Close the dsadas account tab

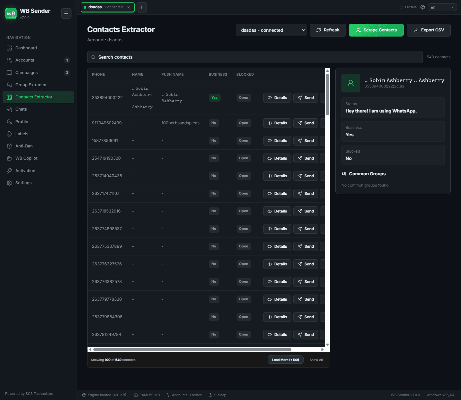coord(129,7)
